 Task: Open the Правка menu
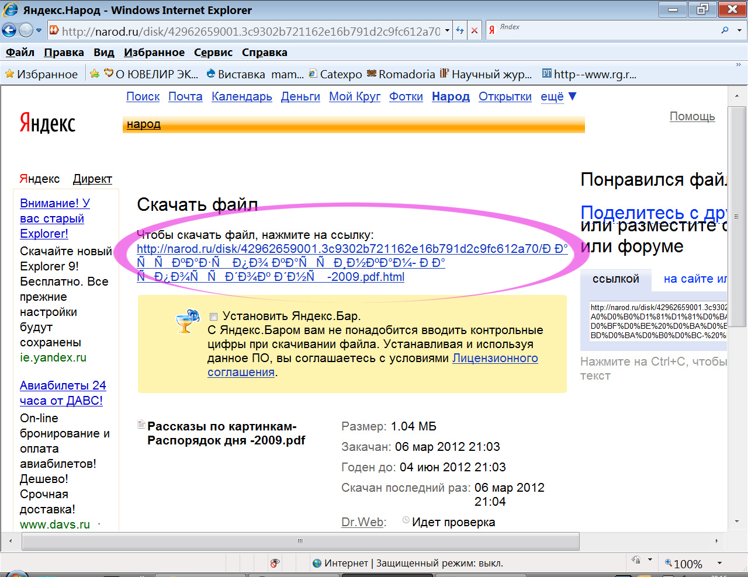(64, 53)
